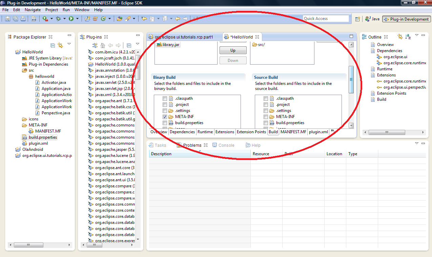This screenshot has width=432, height=257.
Task: Click the link icon in Outline toolbar
Action: click(x=400, y=37)
